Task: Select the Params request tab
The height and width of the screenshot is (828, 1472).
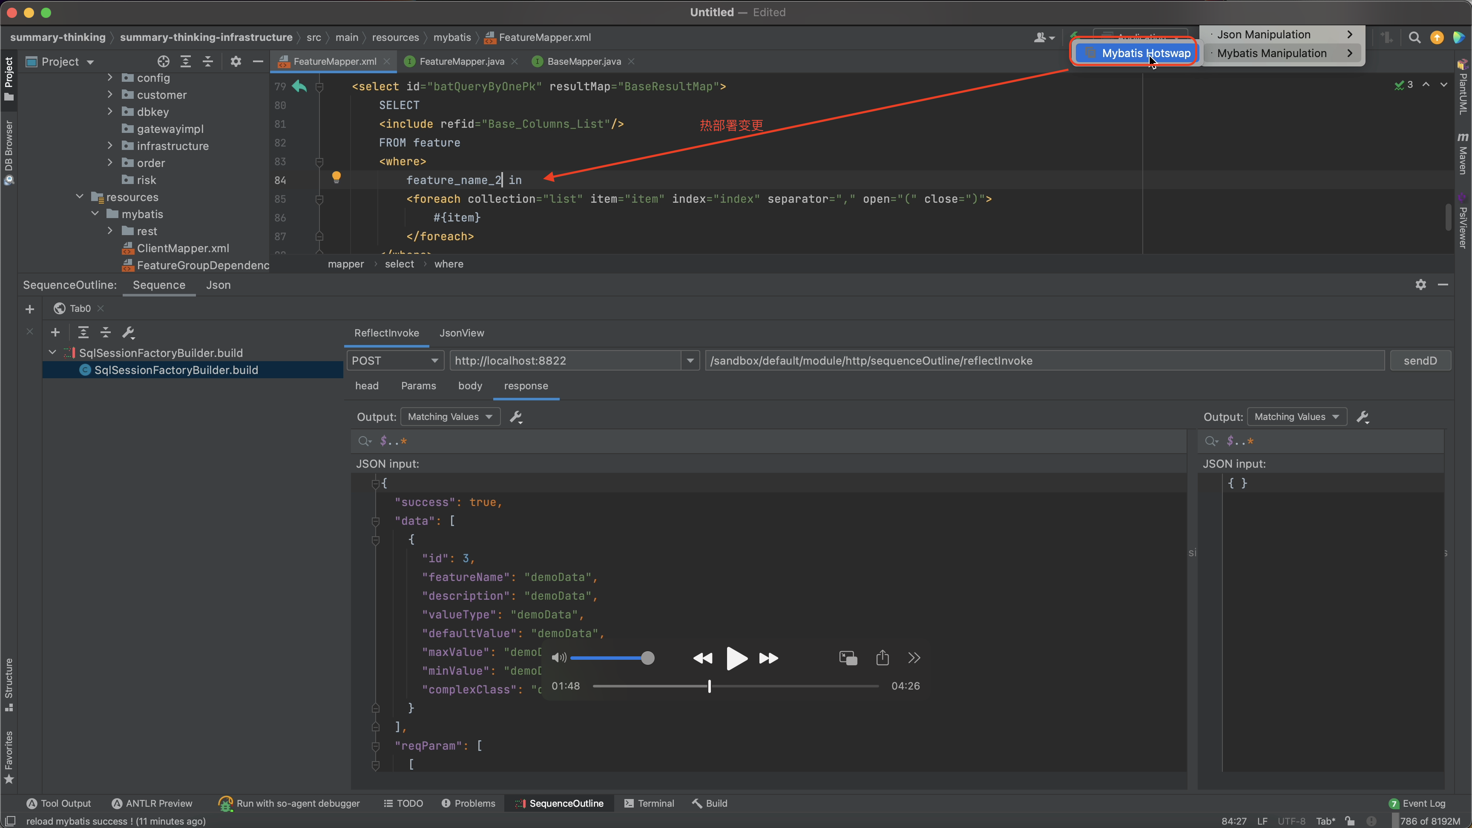Action: (418, 386)
